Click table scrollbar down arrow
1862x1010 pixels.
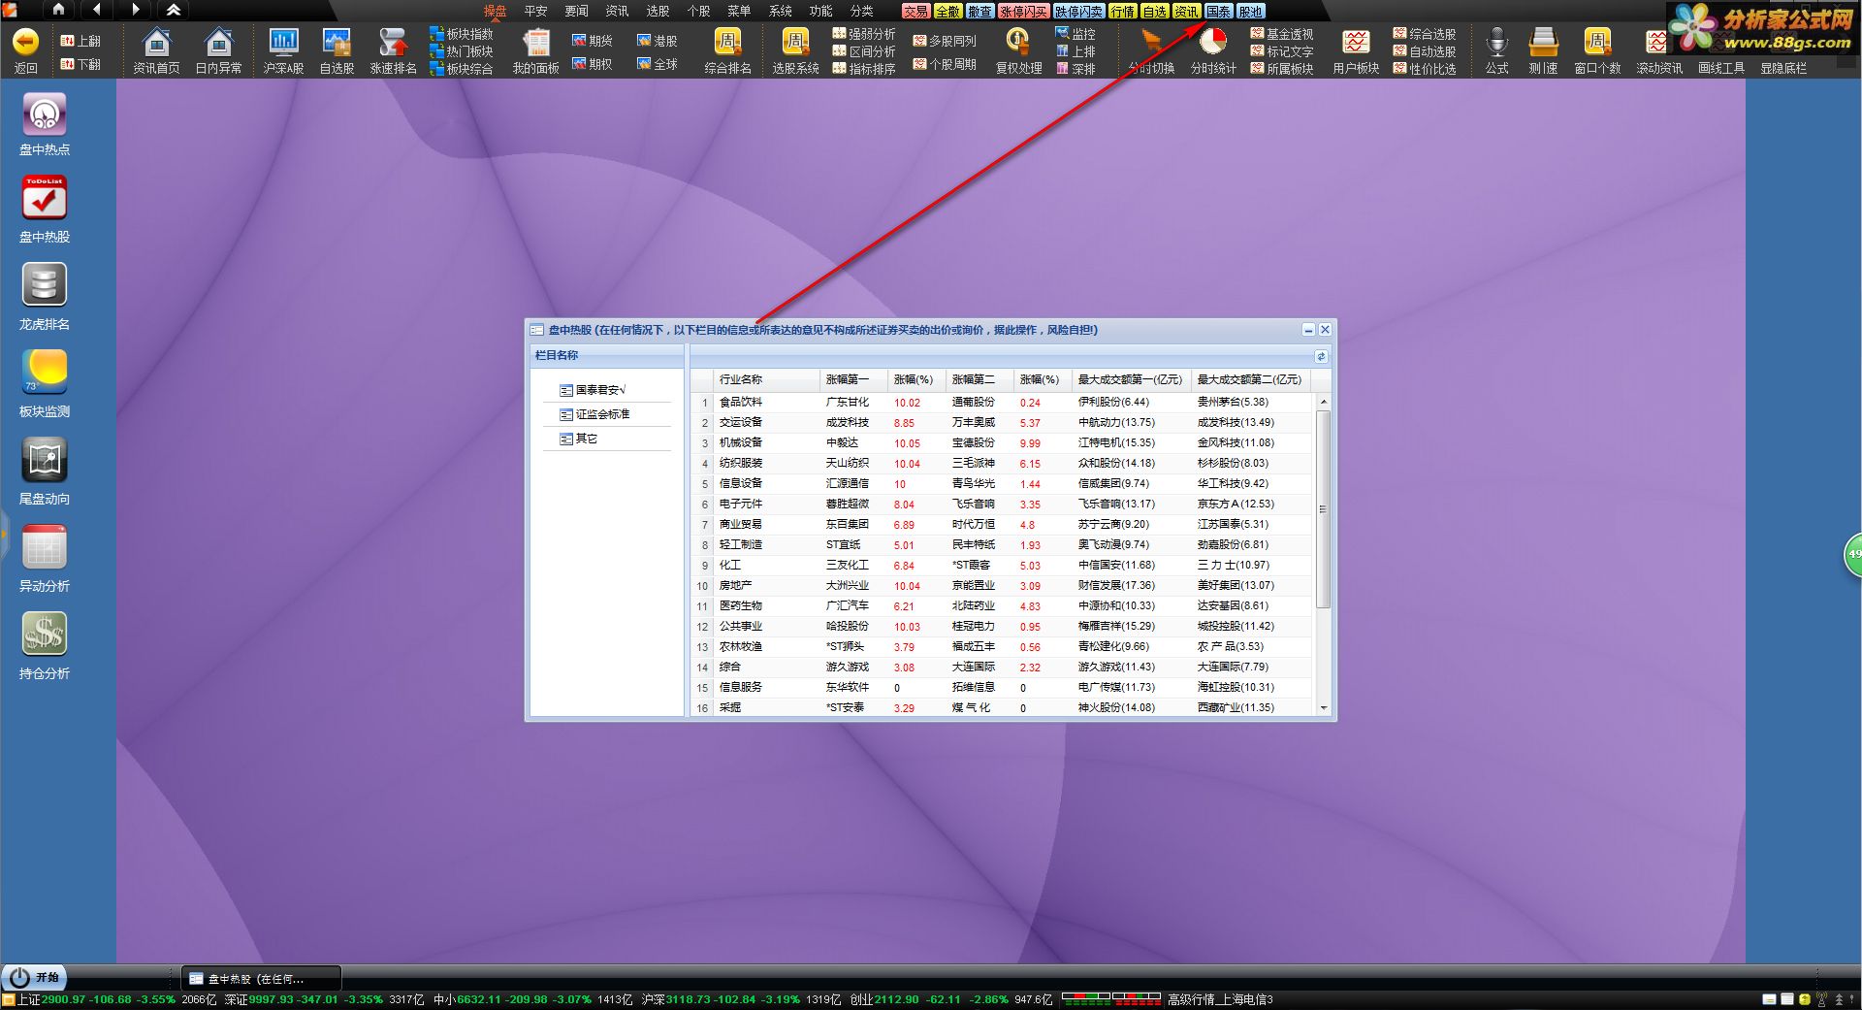pyautogui.click(x=1324, y=708)
